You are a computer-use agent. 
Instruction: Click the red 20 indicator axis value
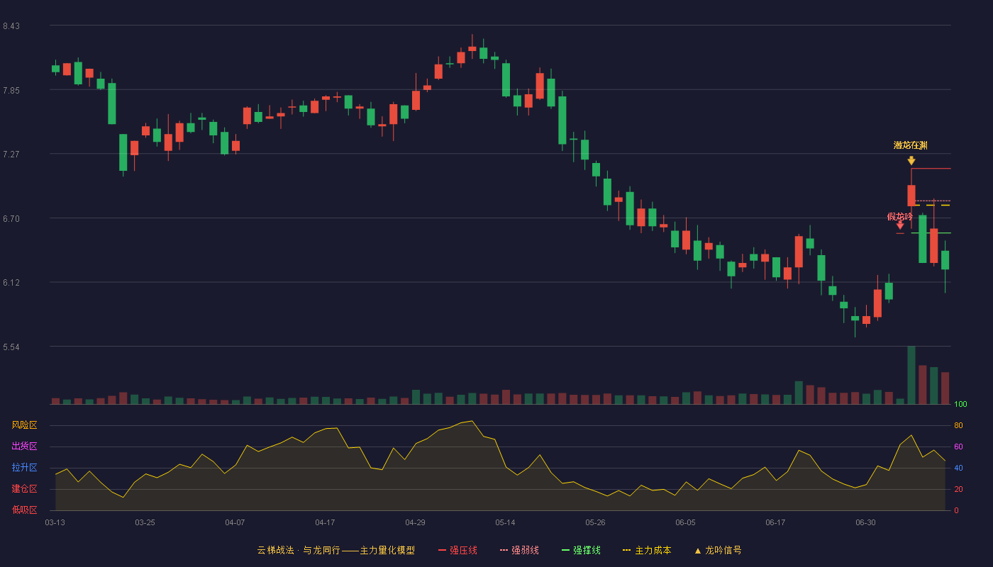(958, 489)
